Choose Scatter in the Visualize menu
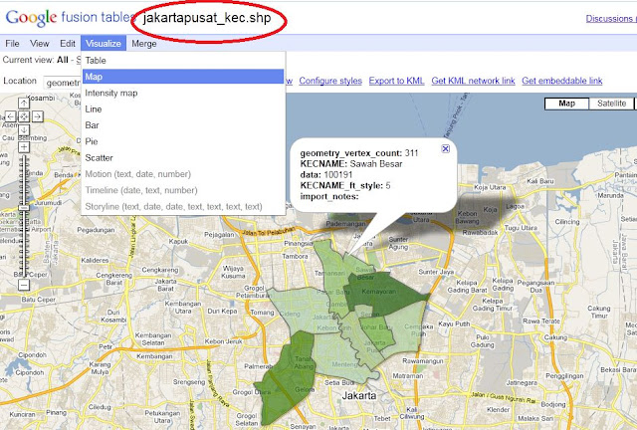This screenshot has height=430, width=637. [x=100, y=157]
